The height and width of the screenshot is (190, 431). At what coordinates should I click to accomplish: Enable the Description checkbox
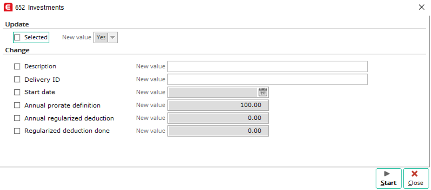[x=17, y=66]
